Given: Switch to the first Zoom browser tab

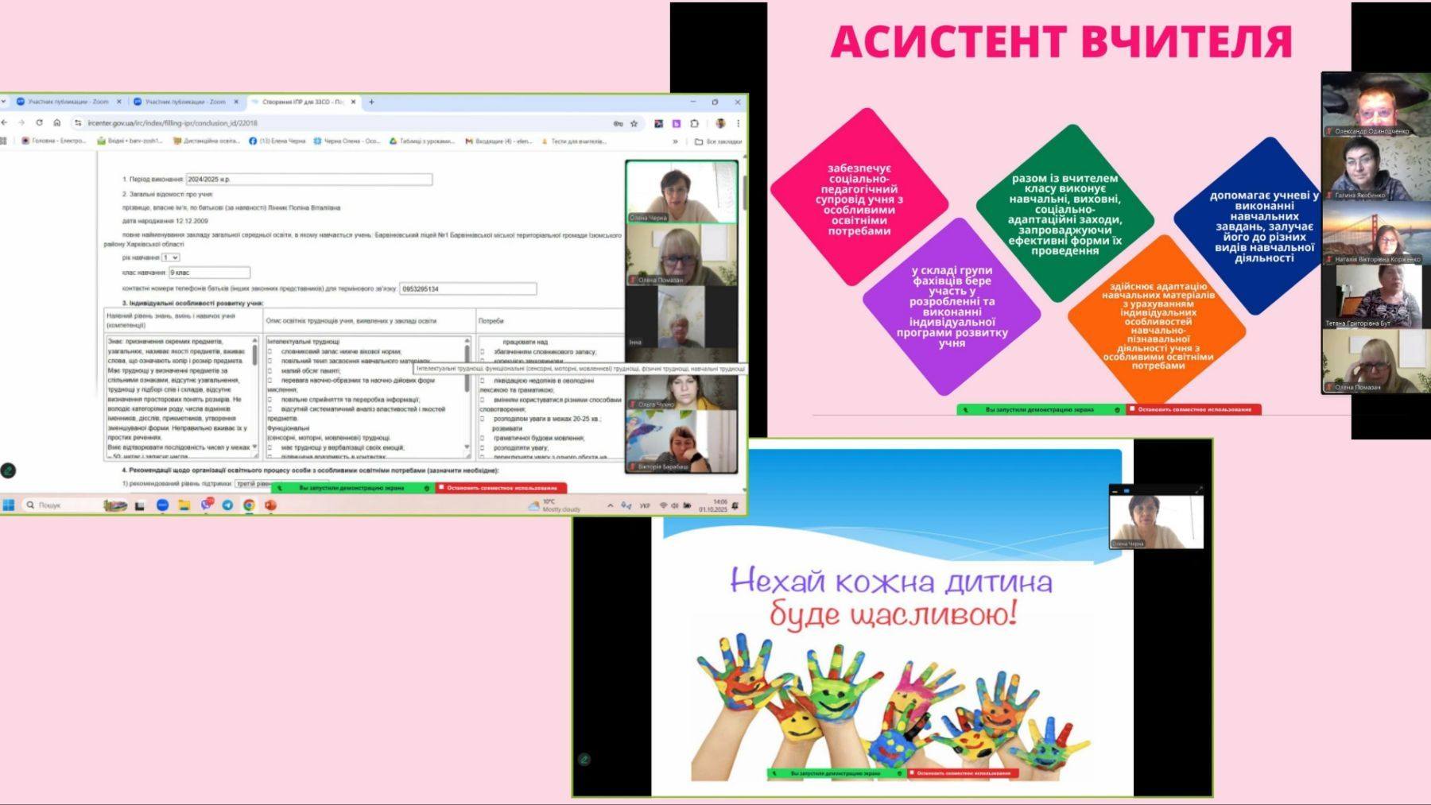Looking at the screenshot, I should (67, 102).
